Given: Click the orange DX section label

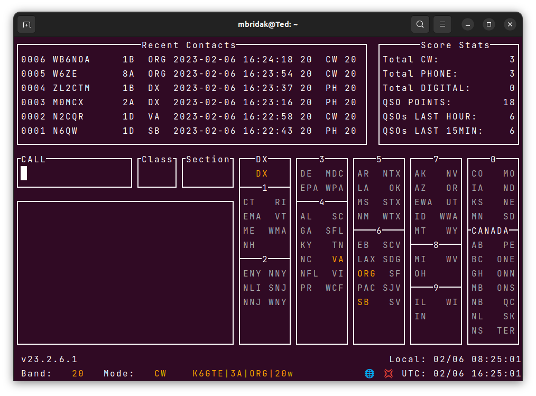Looking at the screenshot, I should click(x=262, y=174).
